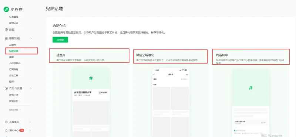Screen dimensions: 296x137
Task: Click the 贴图话题 page title
Action: 54,8
